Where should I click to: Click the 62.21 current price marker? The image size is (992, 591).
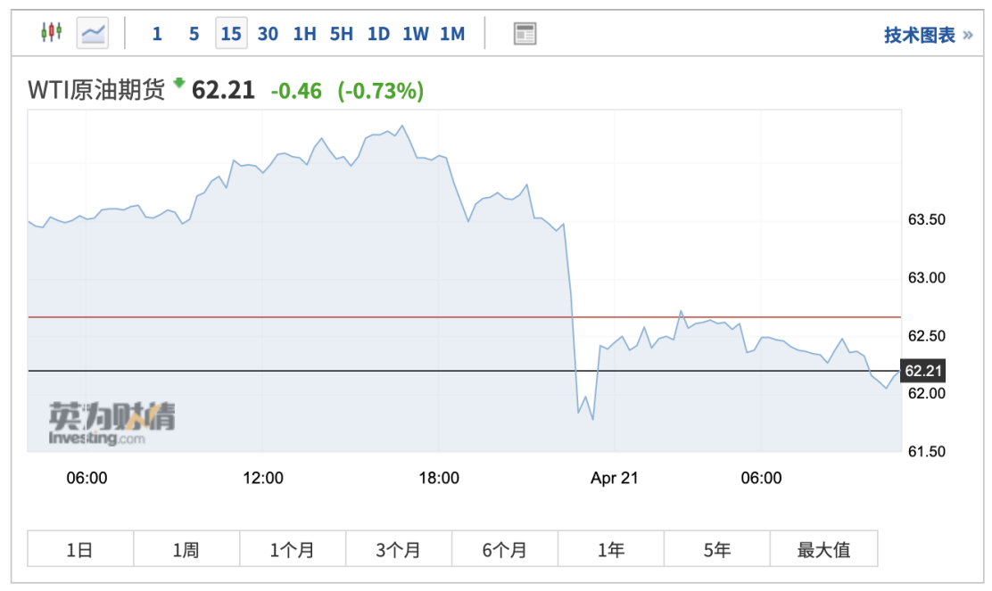[923, 371]
